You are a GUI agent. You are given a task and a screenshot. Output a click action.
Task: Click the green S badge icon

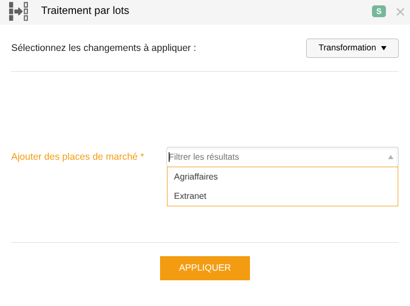(379, 11)
